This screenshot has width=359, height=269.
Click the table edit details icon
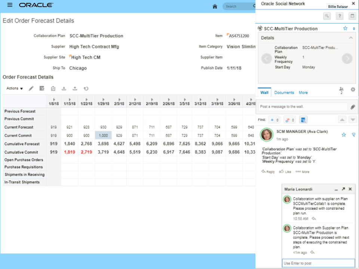(42, 89)
